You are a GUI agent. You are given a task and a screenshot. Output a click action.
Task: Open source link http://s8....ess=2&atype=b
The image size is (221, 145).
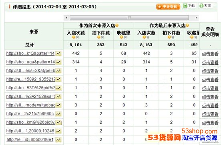click(x=31, y=71)
